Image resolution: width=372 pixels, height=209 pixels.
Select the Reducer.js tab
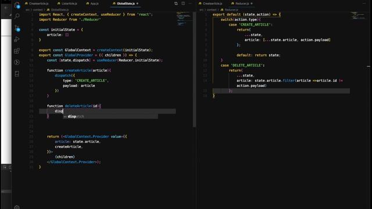242,3
